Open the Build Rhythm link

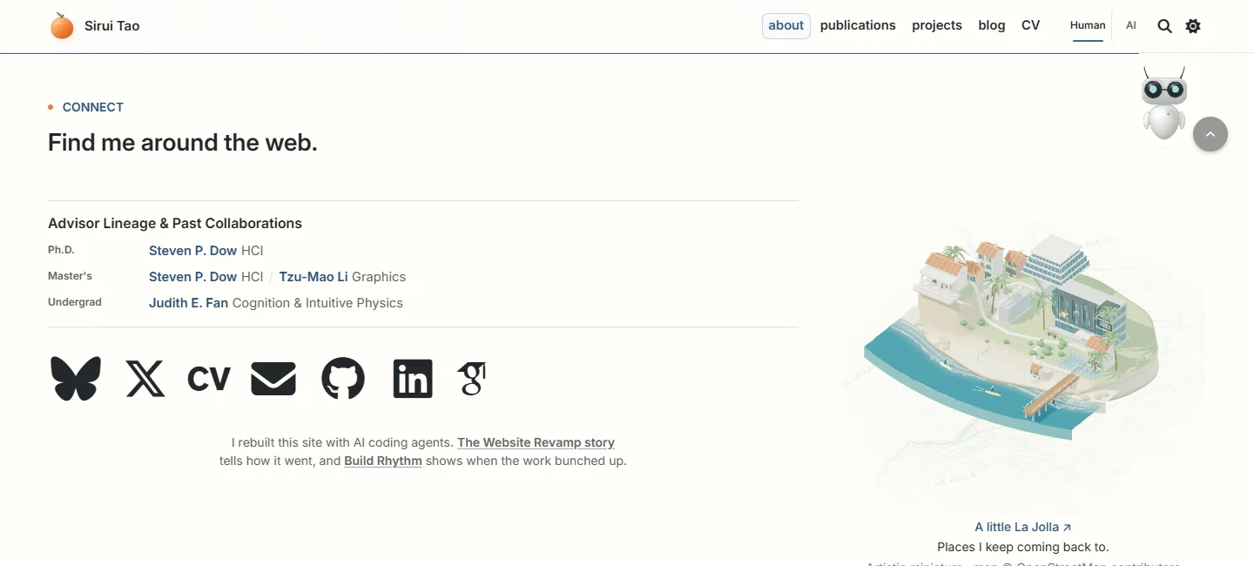(383, 461)
